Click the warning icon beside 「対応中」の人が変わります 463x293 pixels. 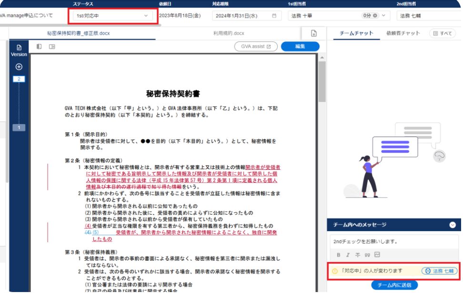(x=335, y=271)
